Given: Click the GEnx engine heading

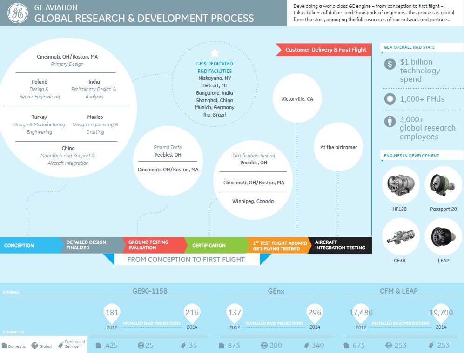Looking at the screenshot, I should [276, 291].
